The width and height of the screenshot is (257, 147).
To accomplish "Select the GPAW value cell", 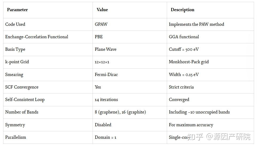I will 101,24.
